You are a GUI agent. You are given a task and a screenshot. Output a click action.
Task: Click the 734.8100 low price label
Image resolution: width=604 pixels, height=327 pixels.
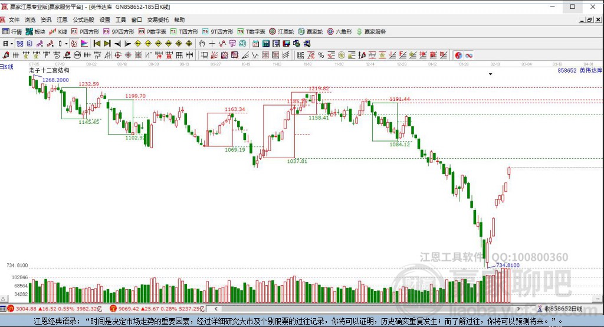(x=508, y=265)
